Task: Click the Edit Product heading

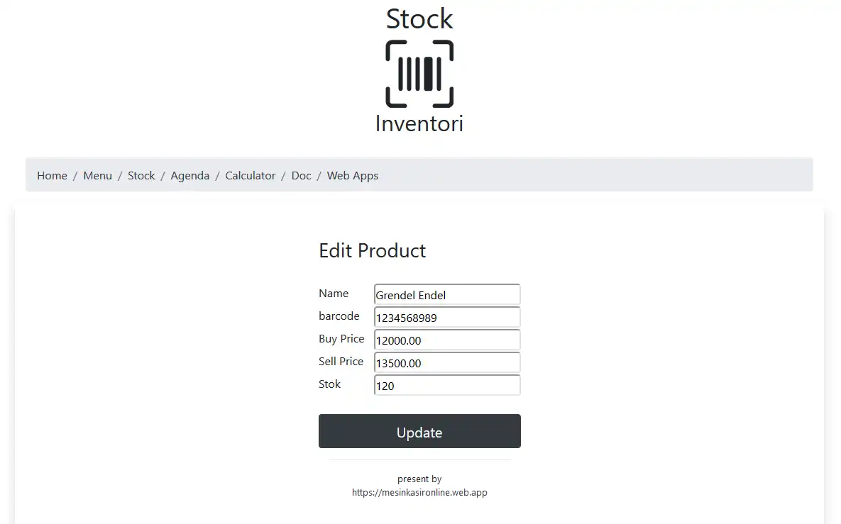Action: [372, 250]
